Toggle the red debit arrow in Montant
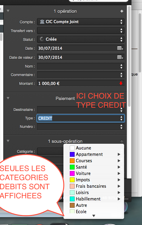The width and height of the screenshot is (142, 225). point(121,83)
